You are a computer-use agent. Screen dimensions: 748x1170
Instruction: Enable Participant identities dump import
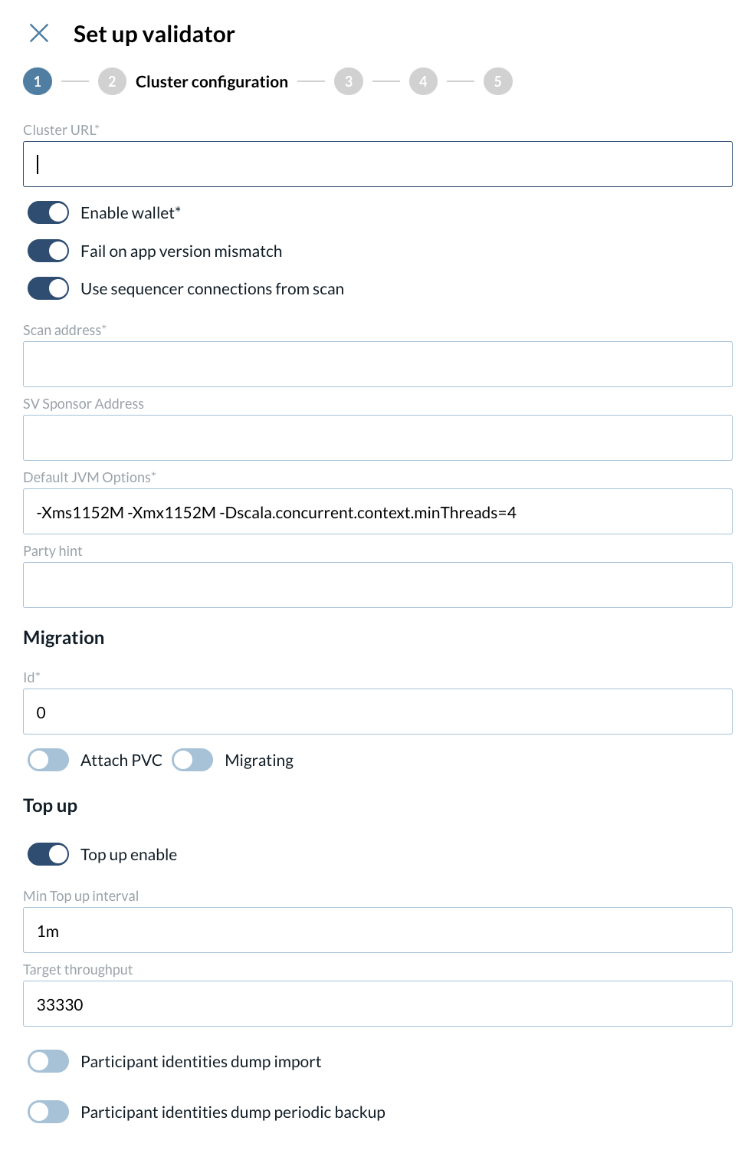pyautogui.click(x=48, y=1060)
